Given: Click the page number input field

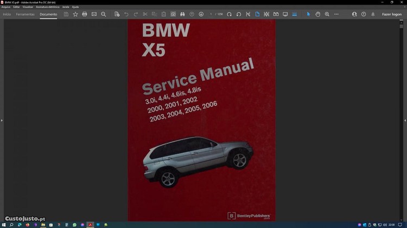Looking at the screenshot, I should 211,14.
